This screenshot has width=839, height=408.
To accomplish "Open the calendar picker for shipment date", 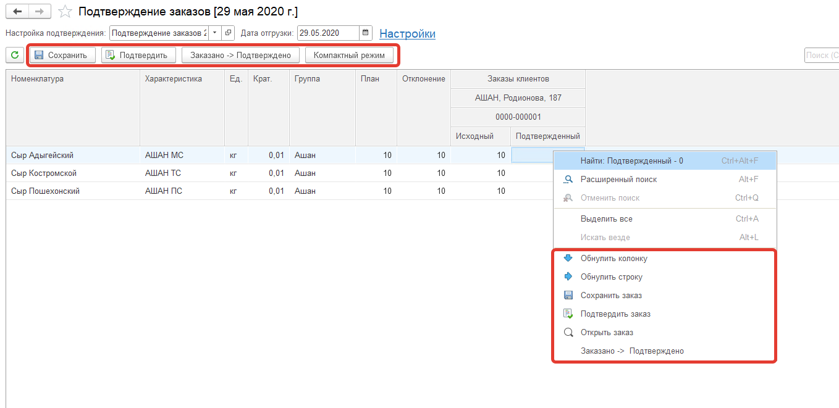I will [366, 33].
